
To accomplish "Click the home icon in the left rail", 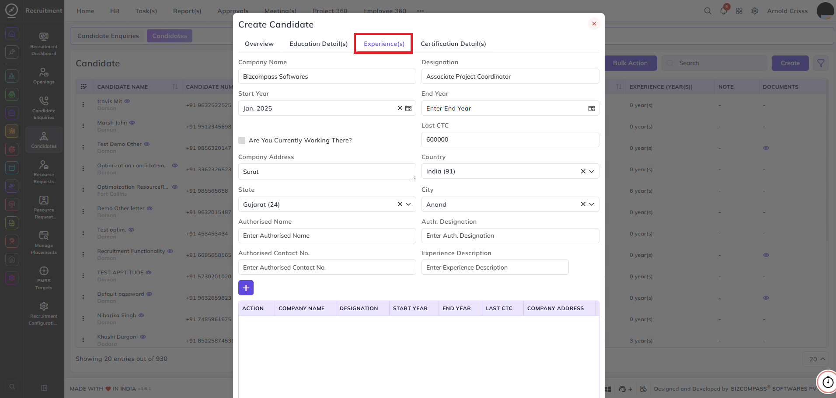I will pos(12,34).
